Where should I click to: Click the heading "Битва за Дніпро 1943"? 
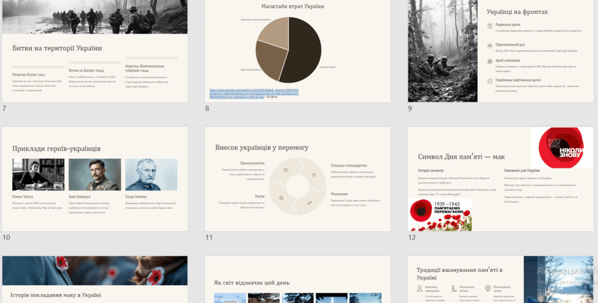[x=86, y=71]
